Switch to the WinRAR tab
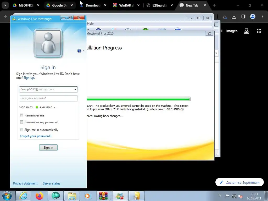Screen dimensions: 268x201 click(x=126, y=5)
